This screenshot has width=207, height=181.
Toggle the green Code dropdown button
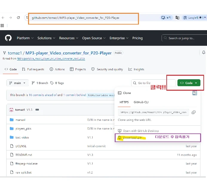coord(189,83)
